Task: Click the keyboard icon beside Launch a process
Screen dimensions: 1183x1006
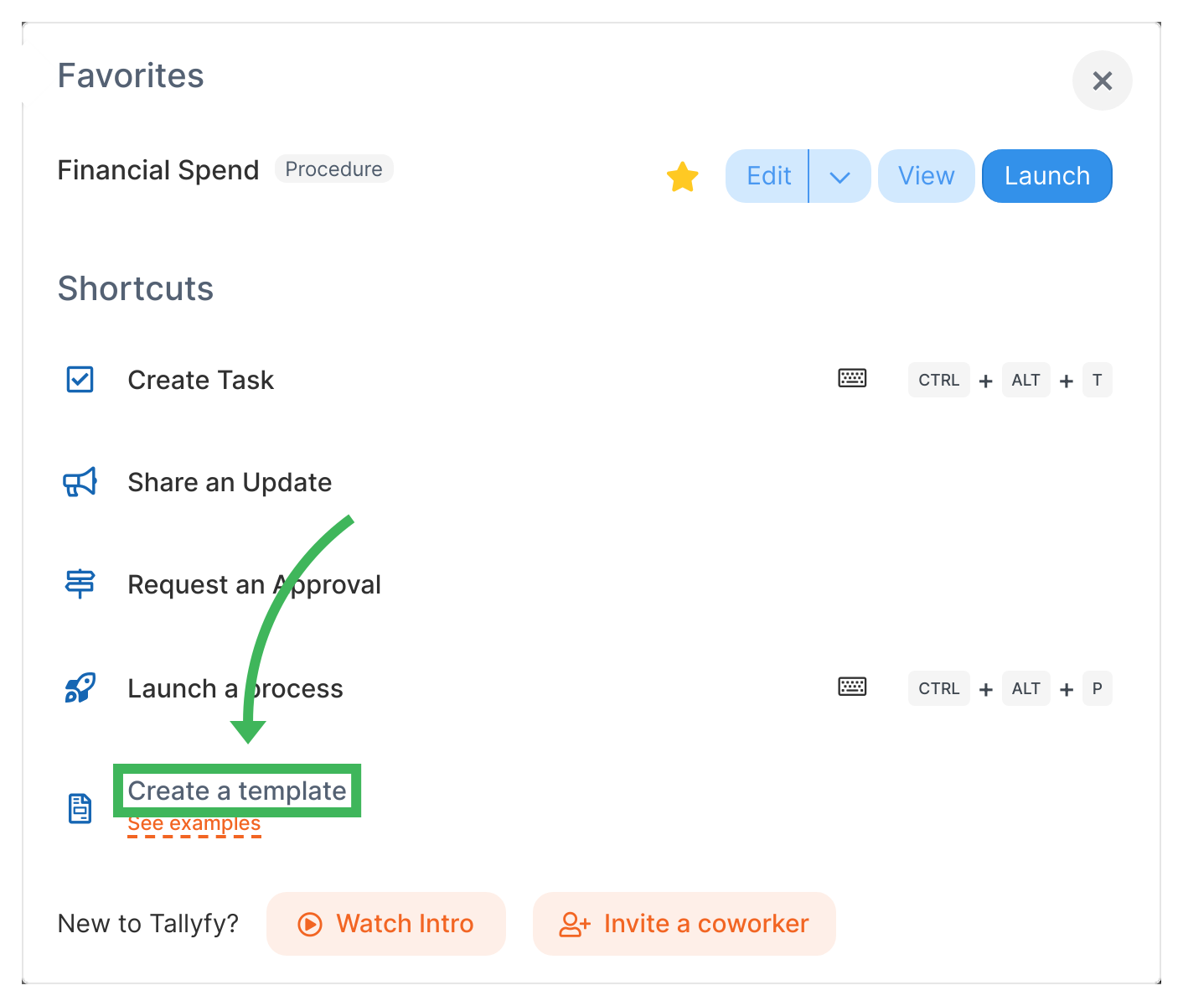Action: (852, 687)
